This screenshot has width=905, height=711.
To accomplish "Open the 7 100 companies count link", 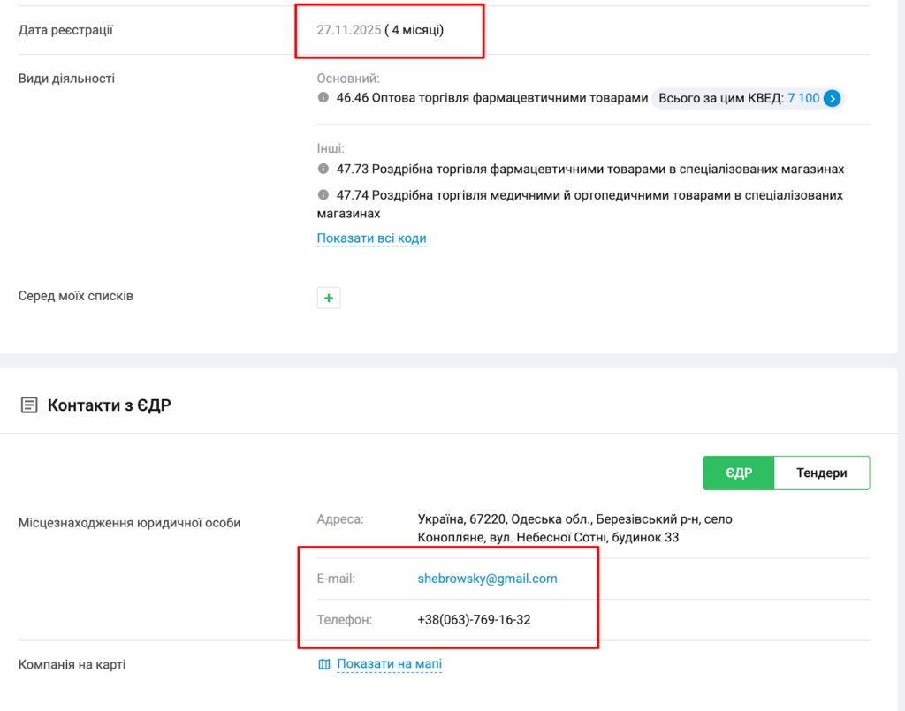I will coord(803,99).
